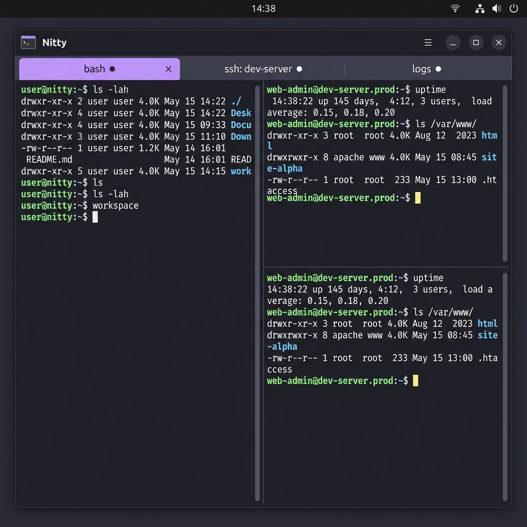Click 'ls /var/www/' in lower-right pane
The height and width of the screenshot is (527, 527).
[443, 312]
